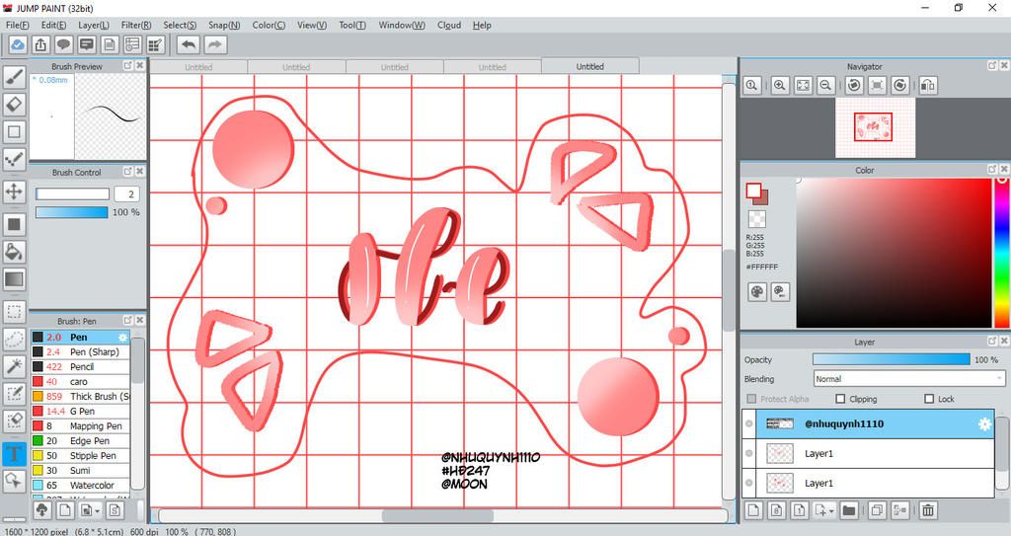Select the Select Eraser tool
The image size is (1011, 536).
click(x=14, y=421)
